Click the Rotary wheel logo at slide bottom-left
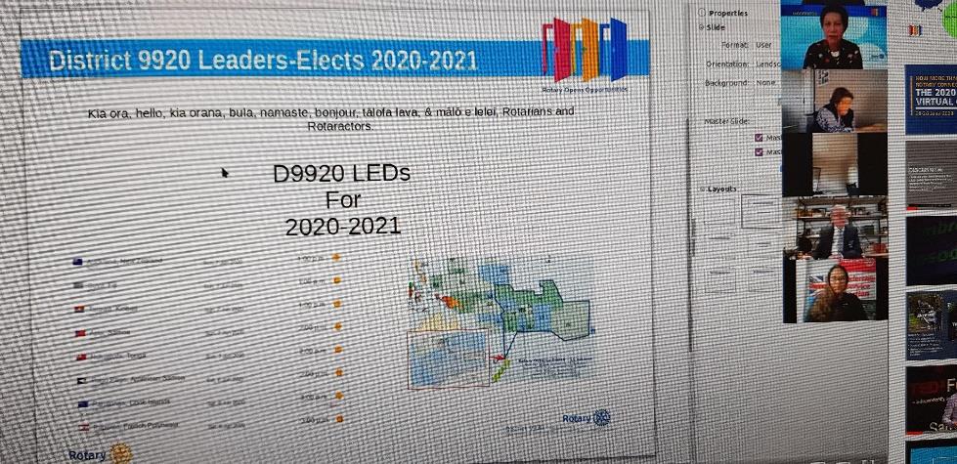The width and height of the screenshot is (957, 464). point(118,453)
